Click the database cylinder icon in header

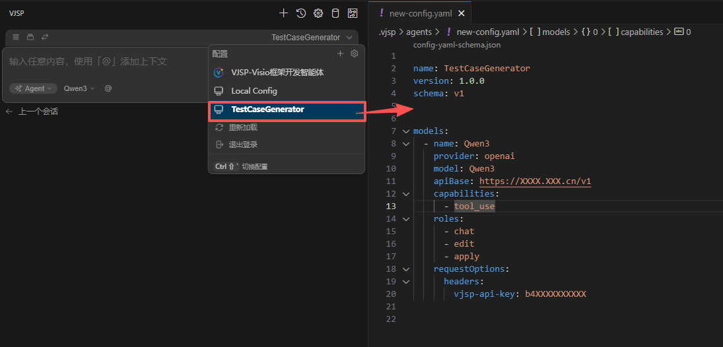coord(335,13)
